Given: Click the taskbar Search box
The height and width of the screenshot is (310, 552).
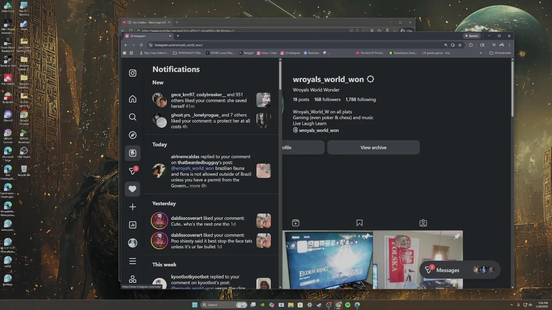Looking at the screenshot, I should [x=224, y=305].
